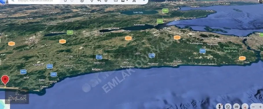The height and width of the screenshot is (109, 263).
Task: Click the Akçakese place label
Action: pos(153,64)
